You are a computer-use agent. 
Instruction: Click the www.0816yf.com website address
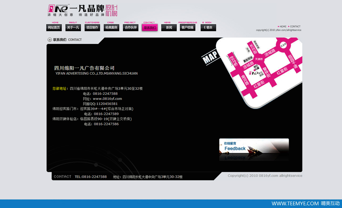click(x=107, y=99)
